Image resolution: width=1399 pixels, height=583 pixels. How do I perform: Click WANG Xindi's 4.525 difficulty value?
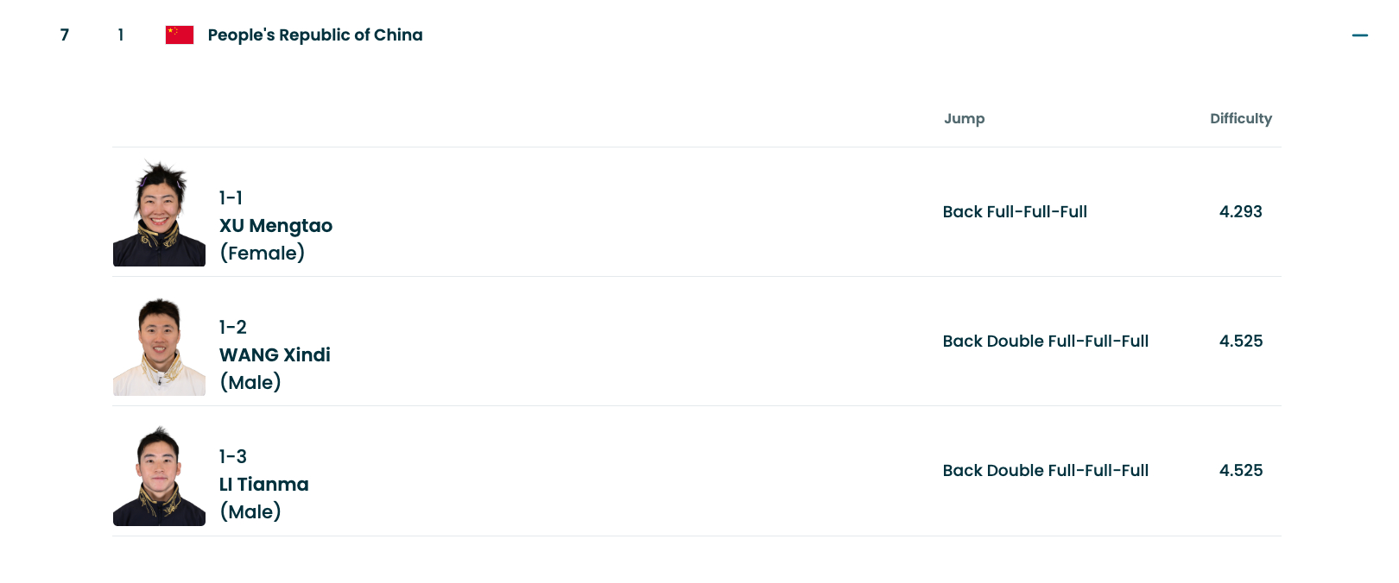[1241, 342]
